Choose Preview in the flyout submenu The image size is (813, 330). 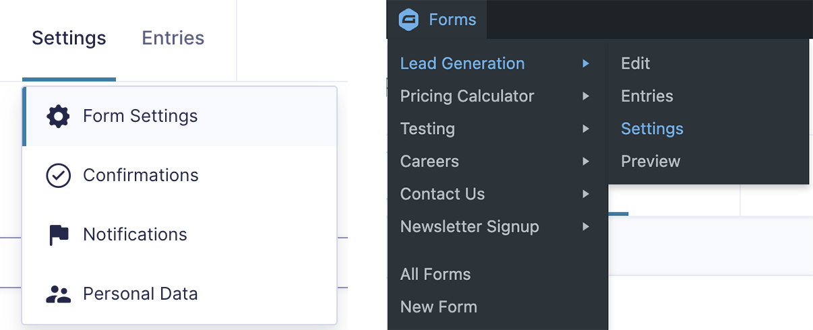[651, 162]
